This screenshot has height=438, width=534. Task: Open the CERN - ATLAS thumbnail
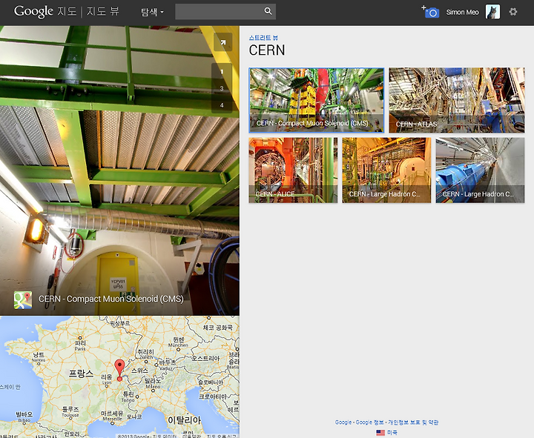(456, 100)
